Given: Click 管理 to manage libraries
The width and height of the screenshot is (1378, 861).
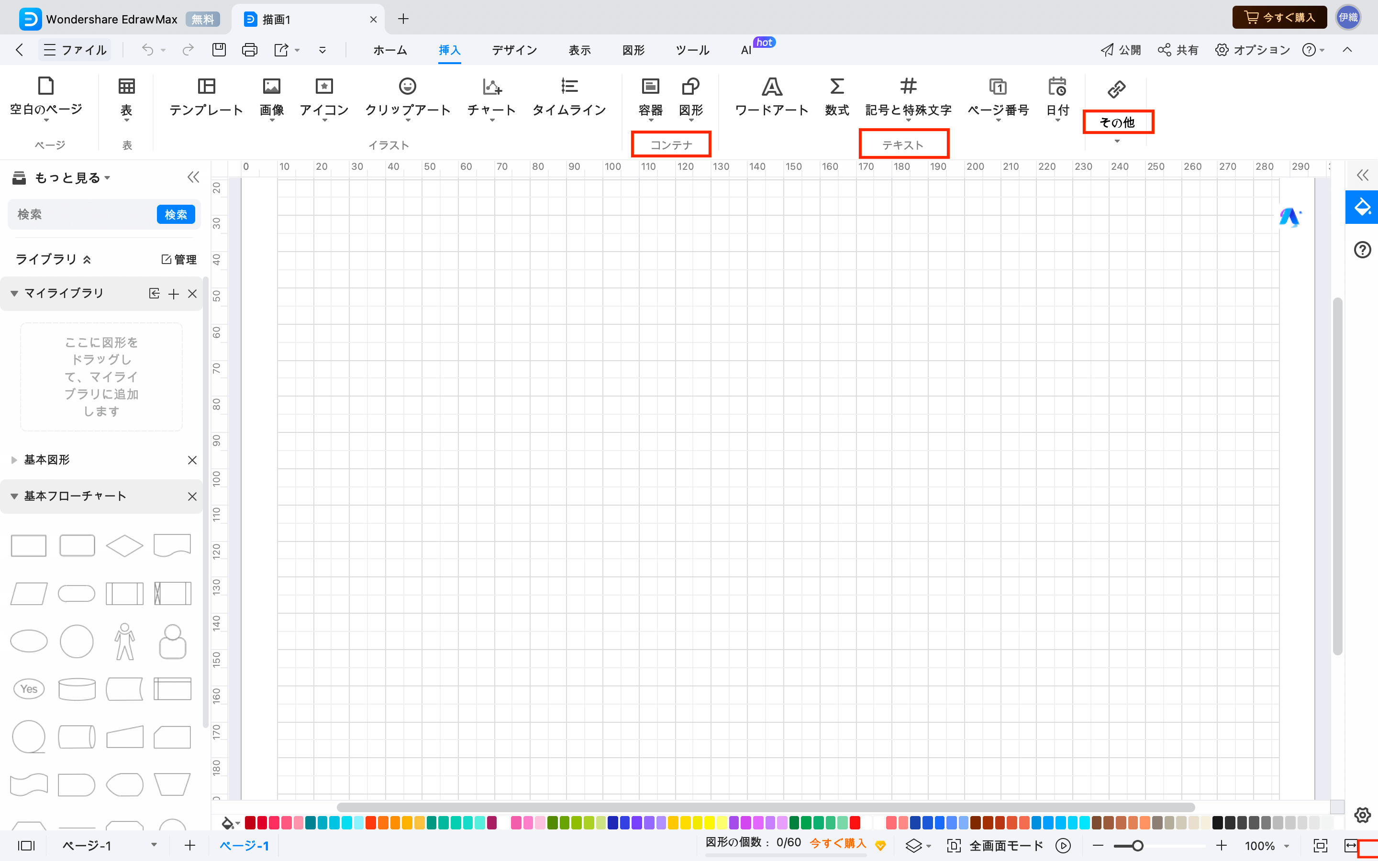Looking at the screenshot, I should [179, 260].
